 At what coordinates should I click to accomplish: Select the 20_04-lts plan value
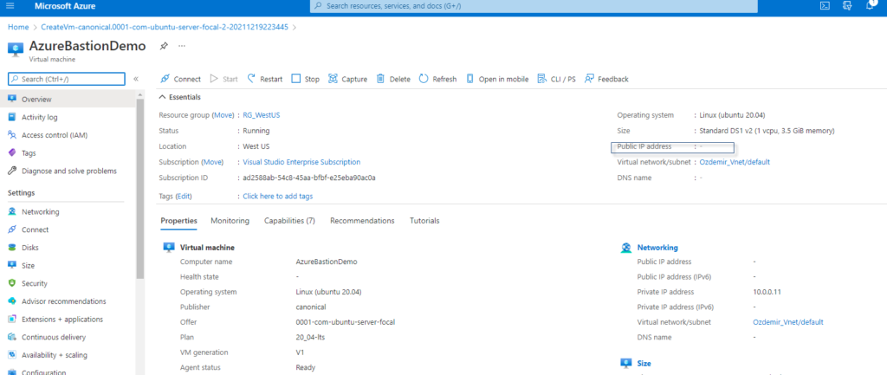click(x=311, y=337)
